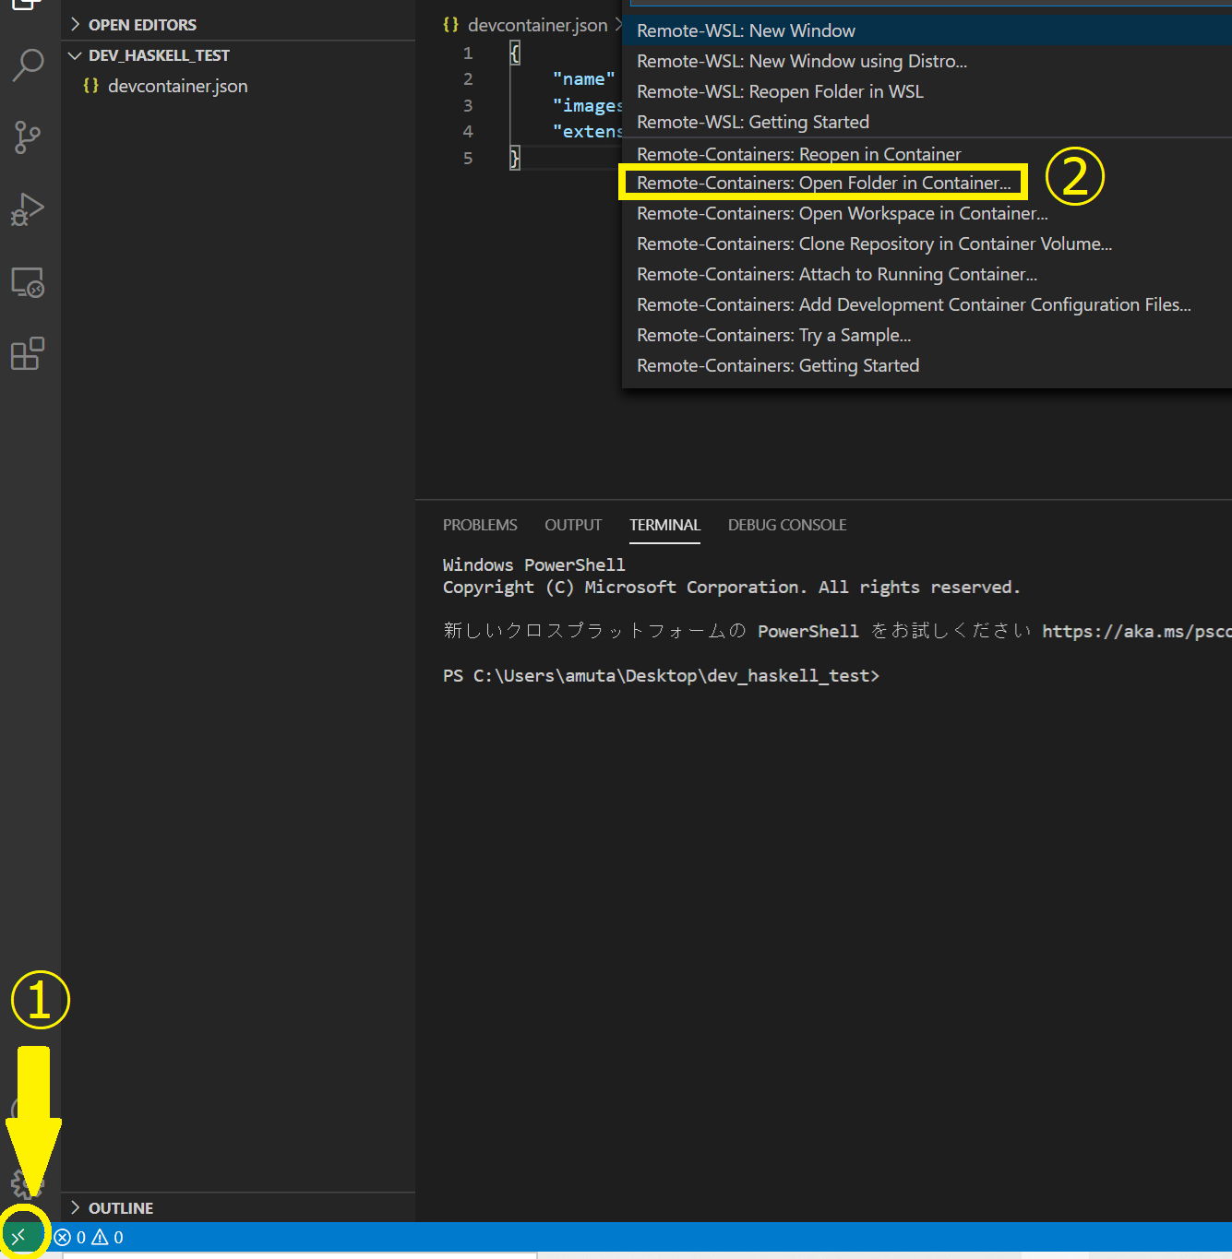Open the Run and Debug view
The image size is (1232, 1259).
(x=28, y=209)
